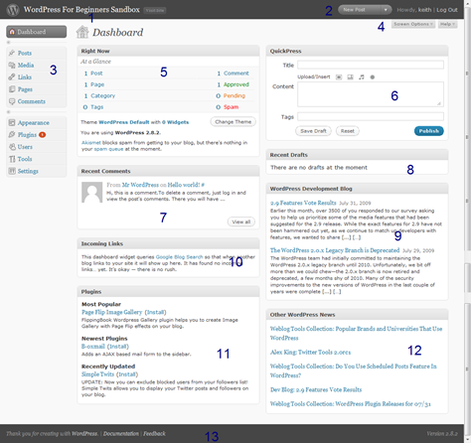Click the Change Theme button

click(x=234, y=122)
